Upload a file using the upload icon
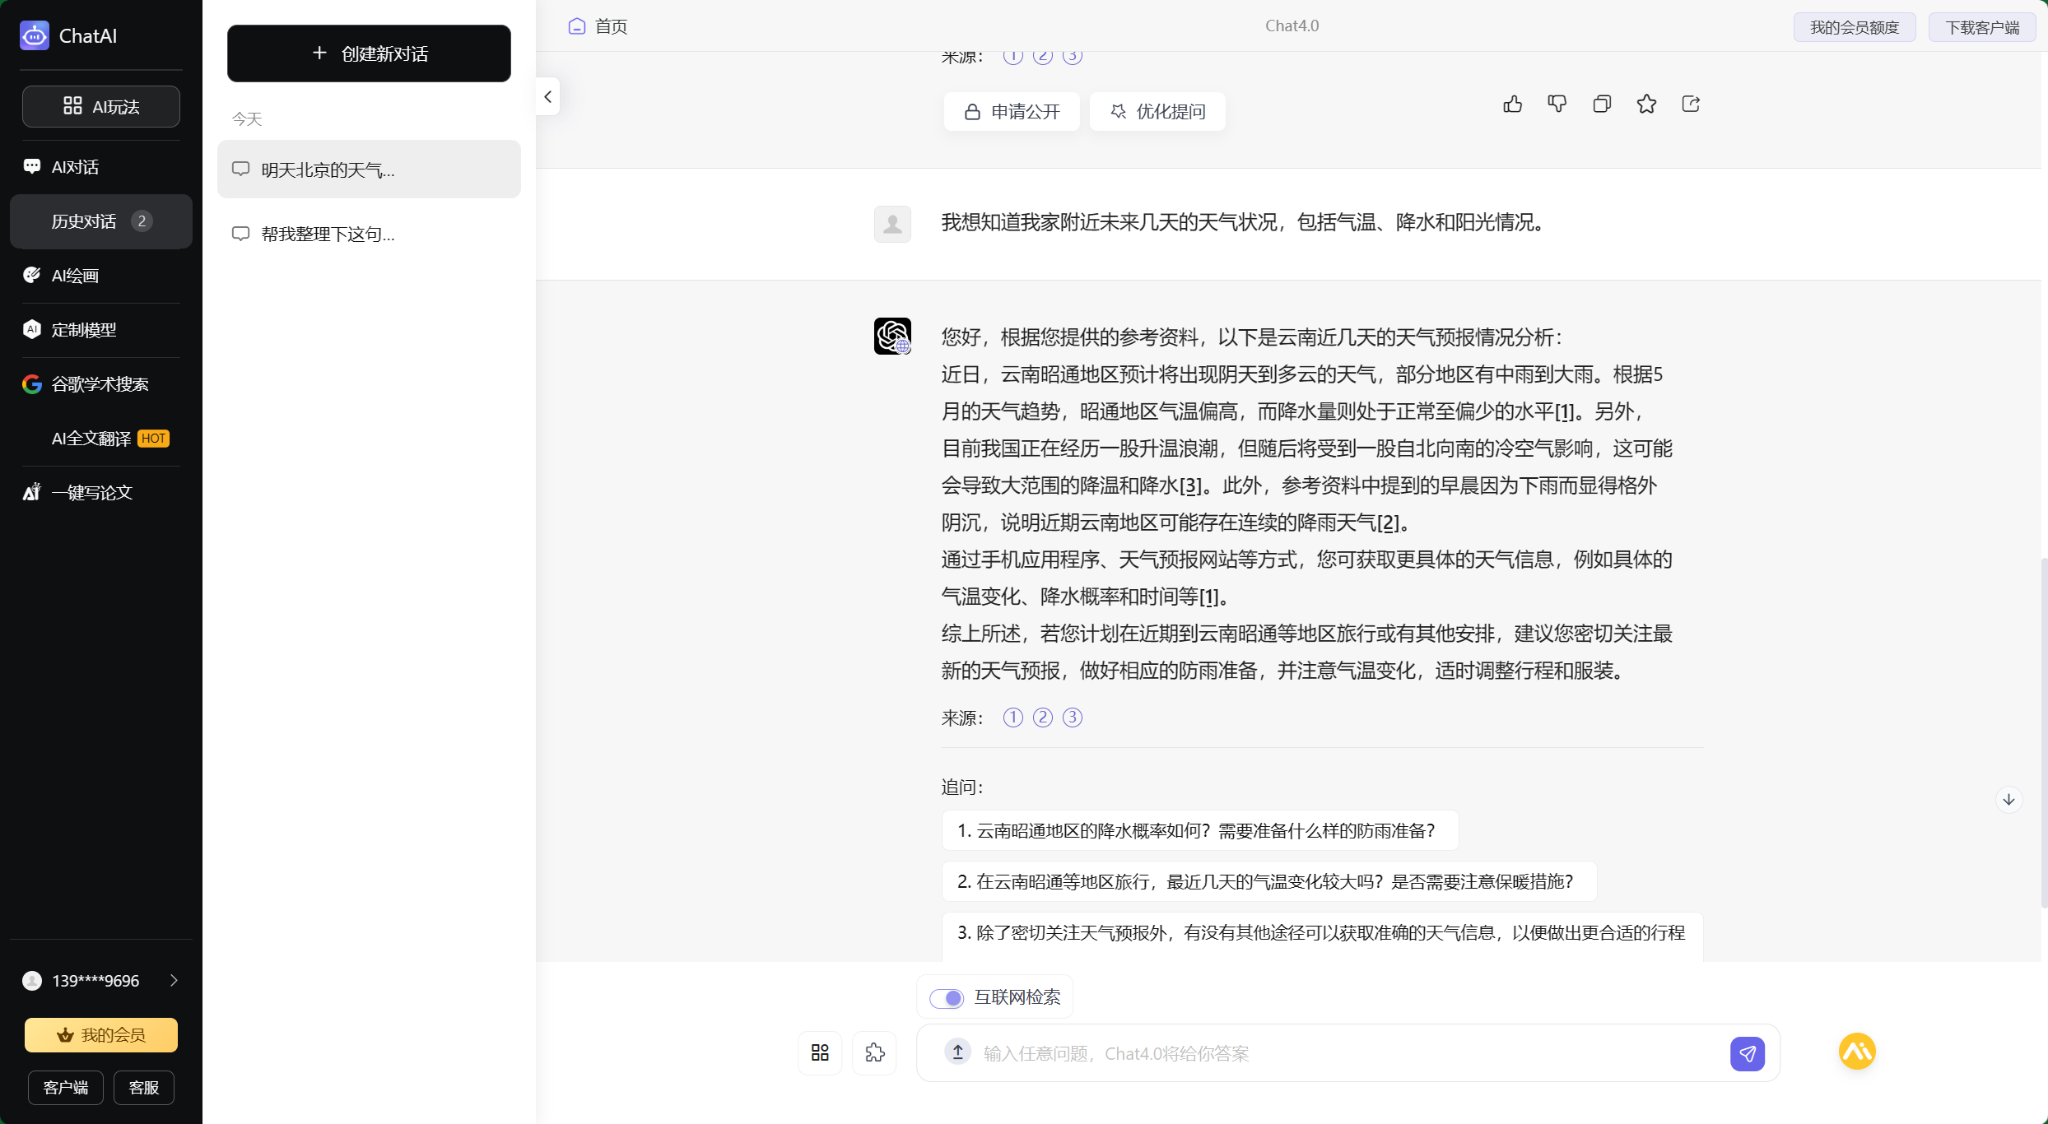The width and height of the screenshot is (2048, 1124). 957,1052
